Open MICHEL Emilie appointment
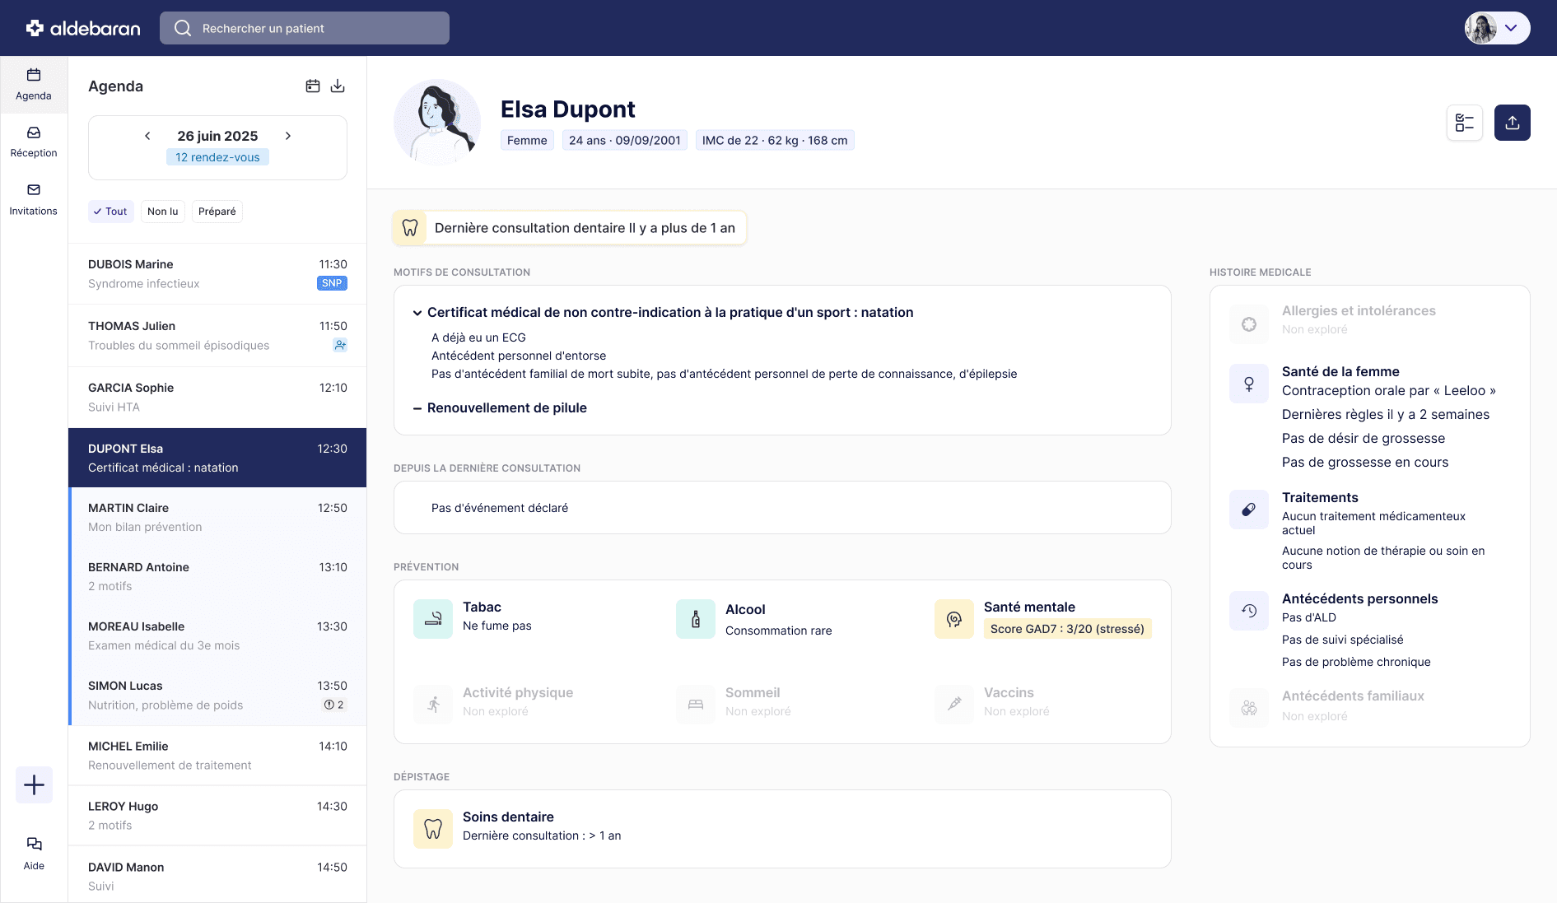 pos(217,756)
